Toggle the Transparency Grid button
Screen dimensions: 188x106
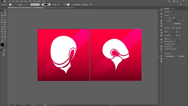click(x=180, y=28)
